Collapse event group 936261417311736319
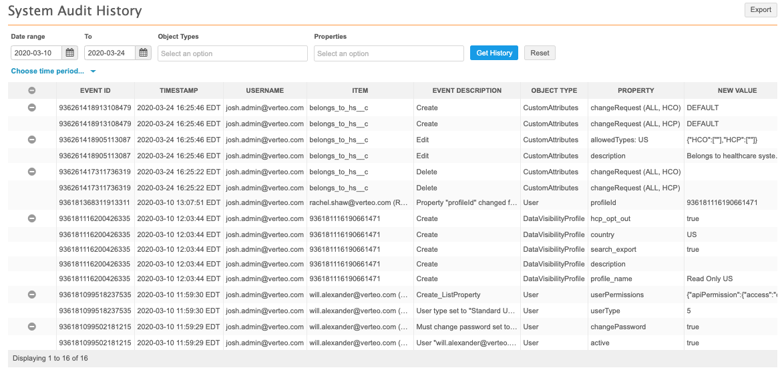This screenshot has height=376, width=784. 31,172
